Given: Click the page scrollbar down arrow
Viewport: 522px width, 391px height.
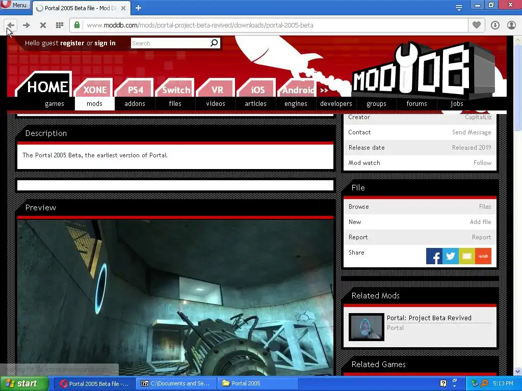Looking at the screenshot, I should tap(518, 371).
